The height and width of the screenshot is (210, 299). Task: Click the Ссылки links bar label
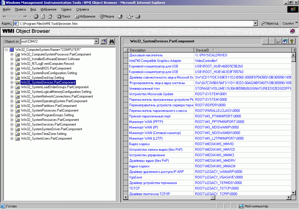288,23
